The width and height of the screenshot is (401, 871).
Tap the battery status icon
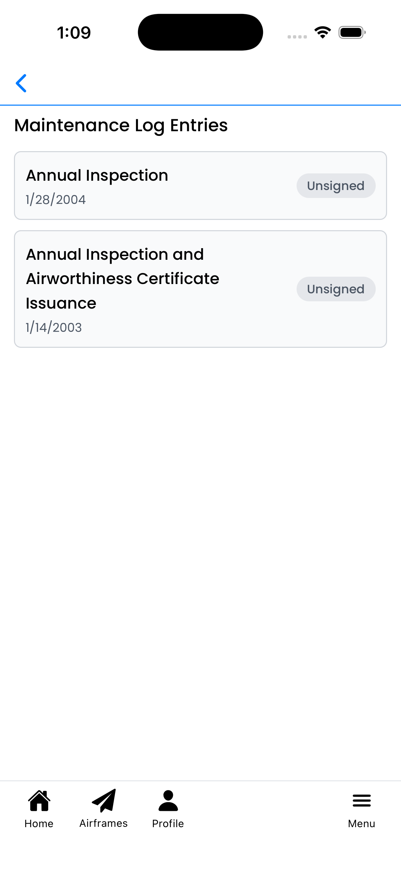(351, 33)
